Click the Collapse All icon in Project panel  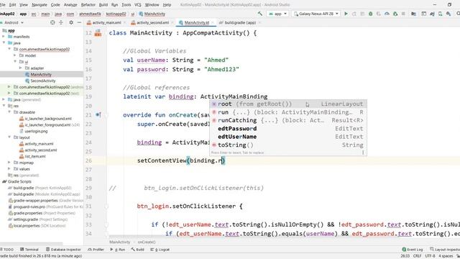point(61,22)
